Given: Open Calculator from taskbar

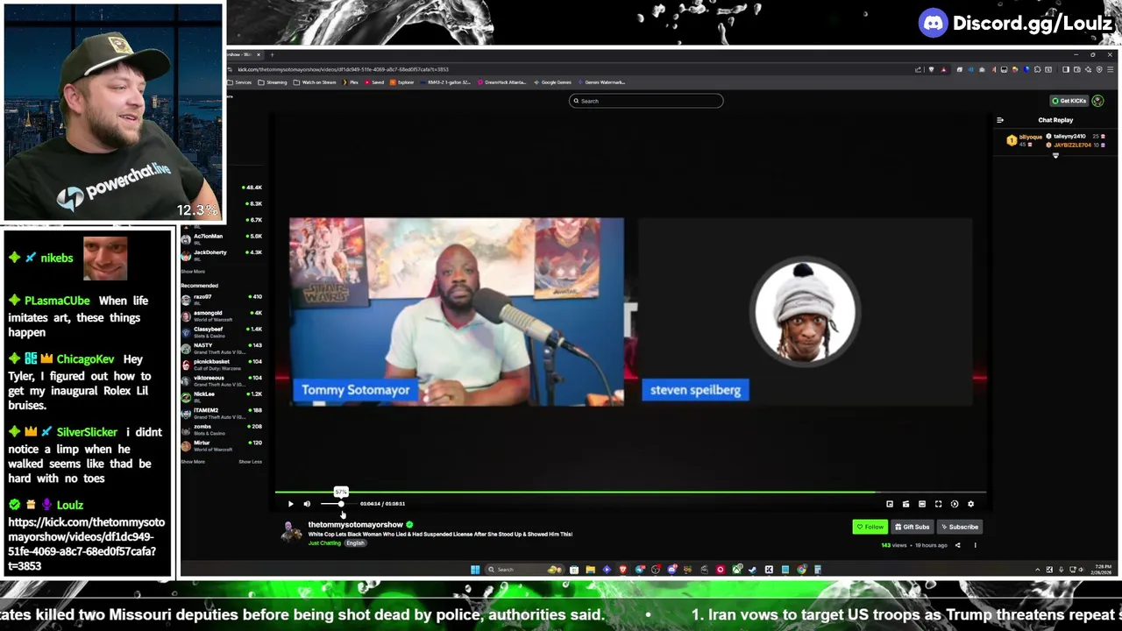Looking at the screenshot, I should pyautogui.click(x=817, y=570).
